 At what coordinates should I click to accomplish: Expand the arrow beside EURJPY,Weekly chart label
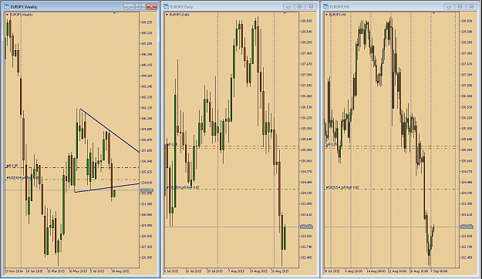click(7, 15)
